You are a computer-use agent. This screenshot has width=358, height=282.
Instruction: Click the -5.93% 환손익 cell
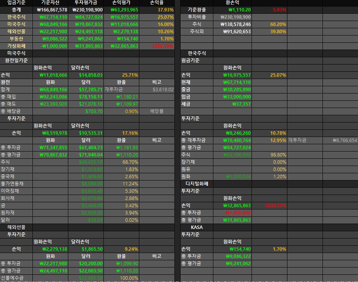[269, 10]
